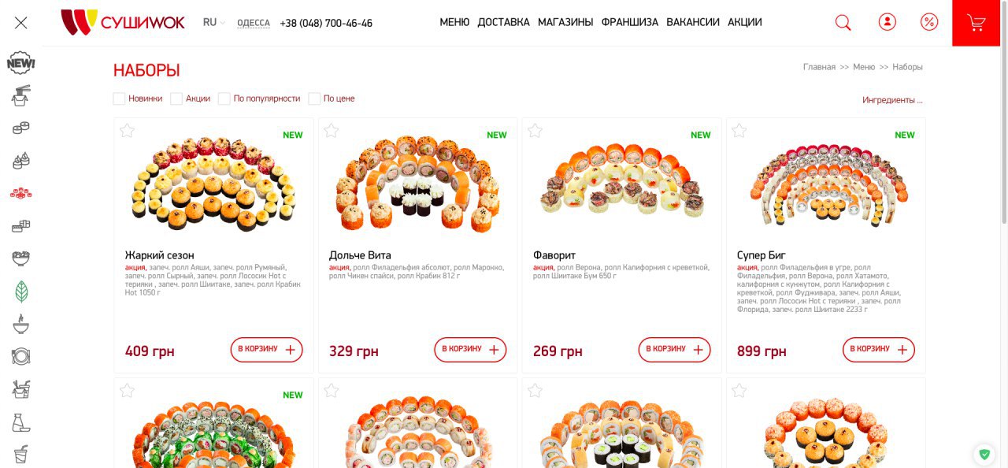Select the wok noodle box sidebar icon
The width and height of the screenshot is (1008, 468).
tap(20, 95)
